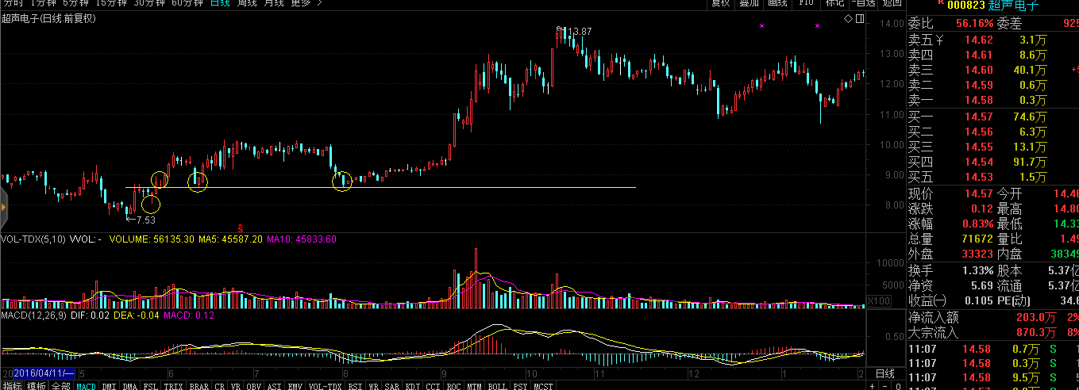The height and width of the screenshot is (390, 1079).
Task: Click the 换手 1.33% value
Action: [x=978, y=270]
